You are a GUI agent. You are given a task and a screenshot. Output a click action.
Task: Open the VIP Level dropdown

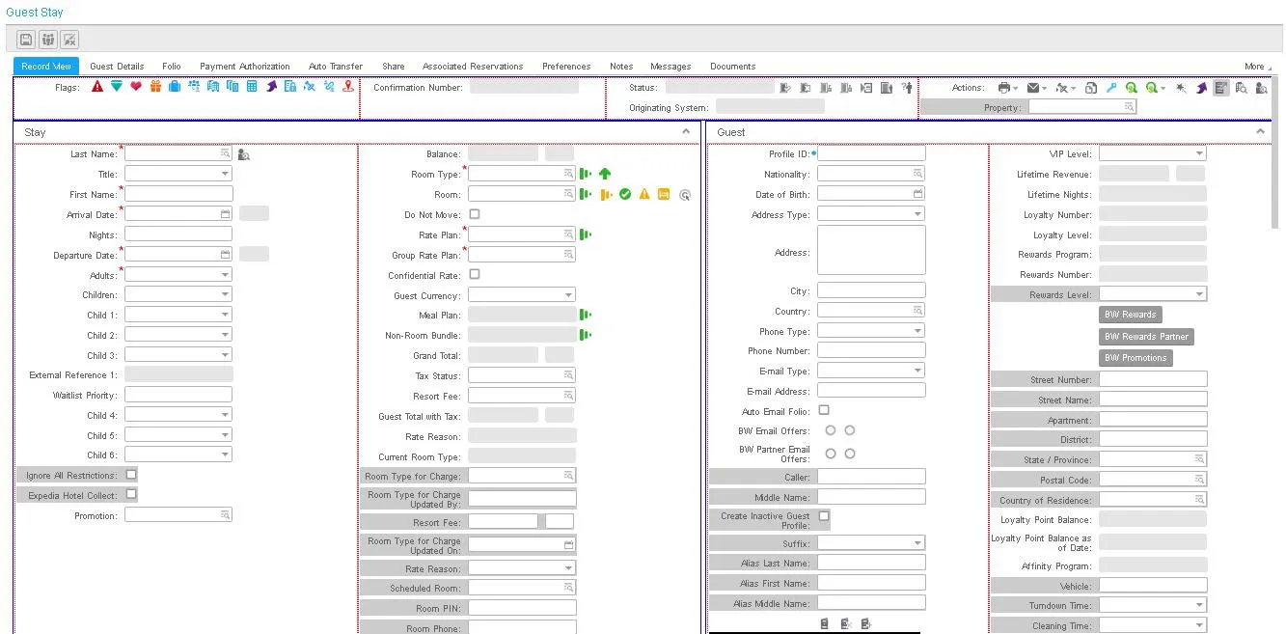click(x=1153, y=153)
